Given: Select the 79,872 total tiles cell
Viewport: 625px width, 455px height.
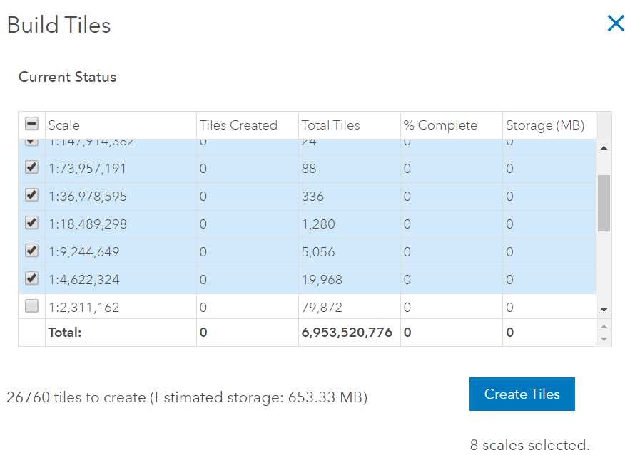Looking at the screenshot, I should [322, 308].
